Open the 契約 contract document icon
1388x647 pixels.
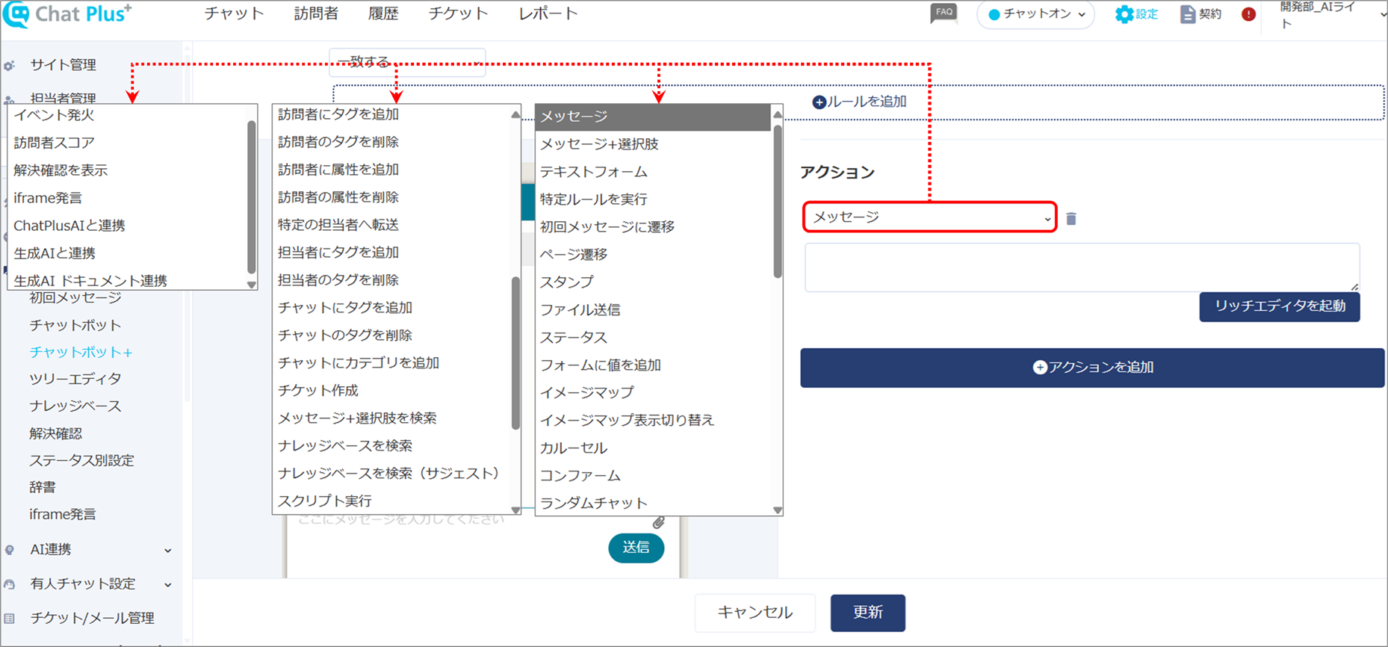pyautogui.click(x=1187, y=14)
